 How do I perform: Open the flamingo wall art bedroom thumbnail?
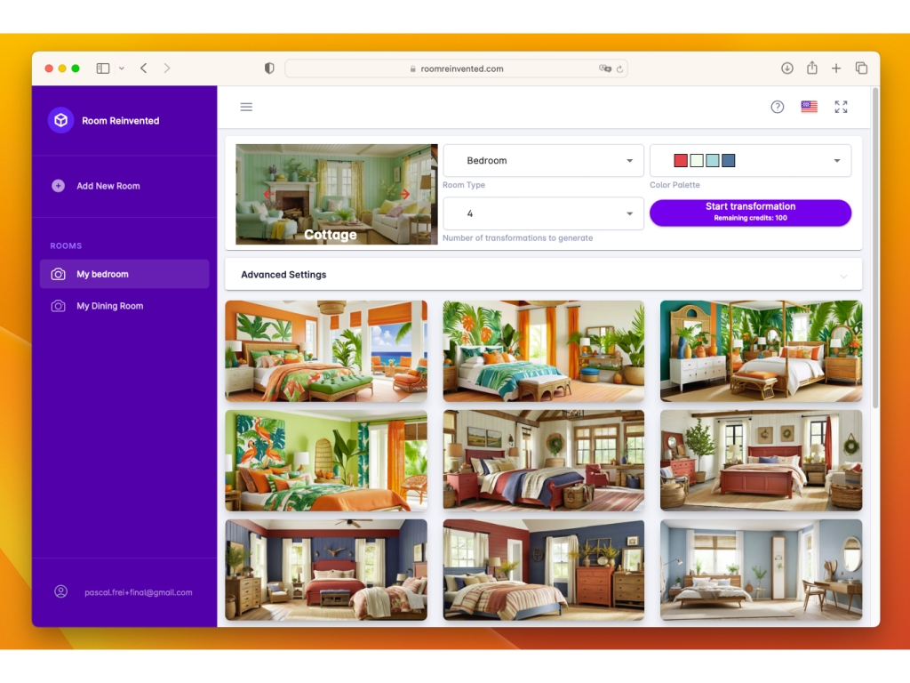tap(326, 461)
